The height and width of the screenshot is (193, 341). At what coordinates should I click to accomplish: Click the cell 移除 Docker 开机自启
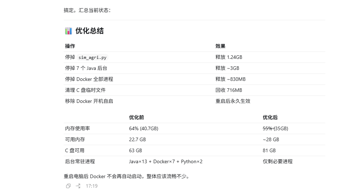click(89, 101)
